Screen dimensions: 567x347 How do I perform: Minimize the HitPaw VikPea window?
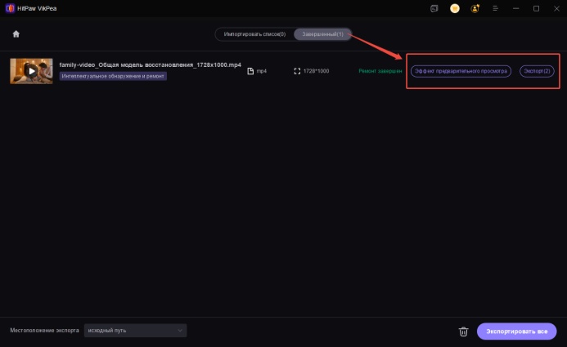[516, 8]
